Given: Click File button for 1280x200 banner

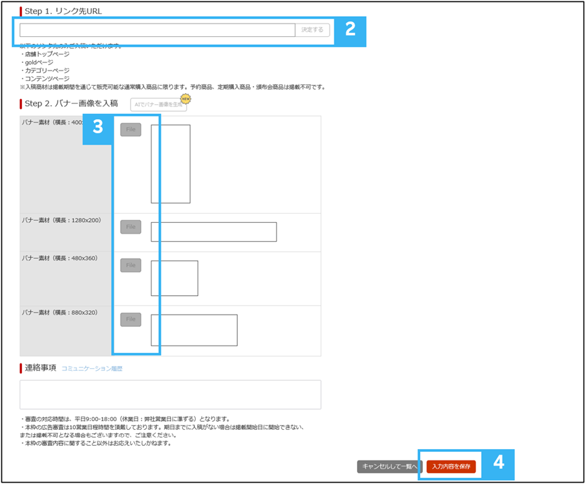Looking at the screenshot, I should click(x=131, y=227).
